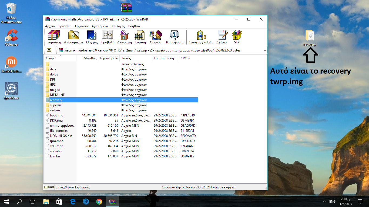This screenshot has height=207, width=369.
Task: Expand the archive path dropdown arrow
Action: click(x=264, y=50)
